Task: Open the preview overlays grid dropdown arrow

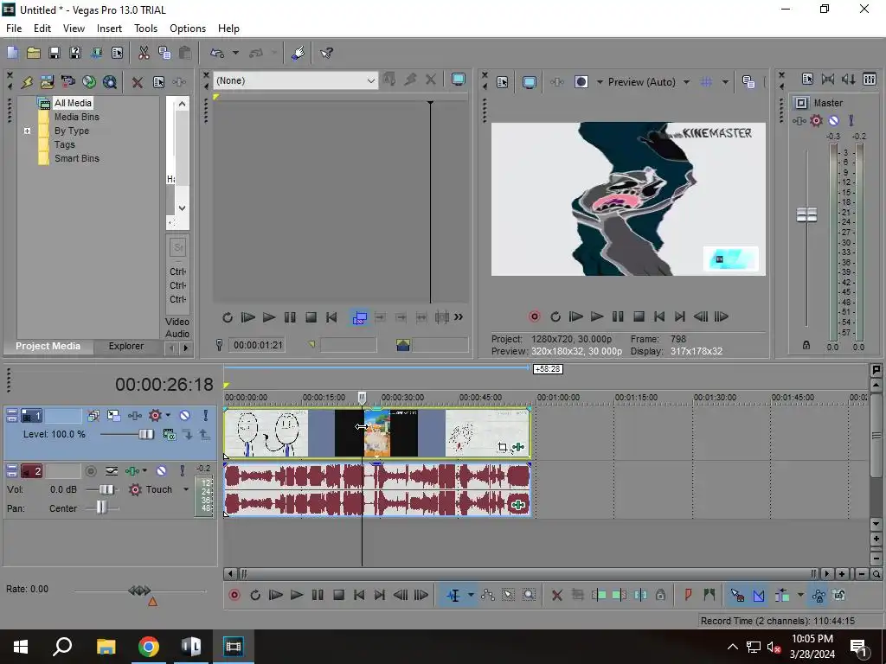Action: coord(726,82)
